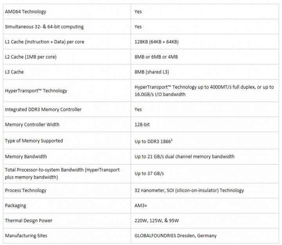Select the 128-bit value cell
The height and width of the screenshot is (245, 282).
142,125
